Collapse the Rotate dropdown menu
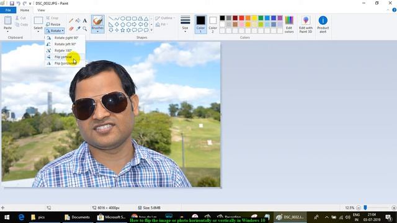The height and width of the screenshot is (223, 397). 55,30
